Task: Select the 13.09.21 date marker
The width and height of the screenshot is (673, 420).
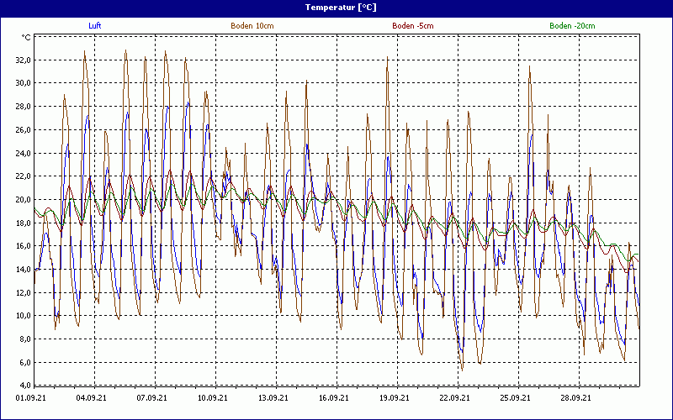Action: [273, 398]
